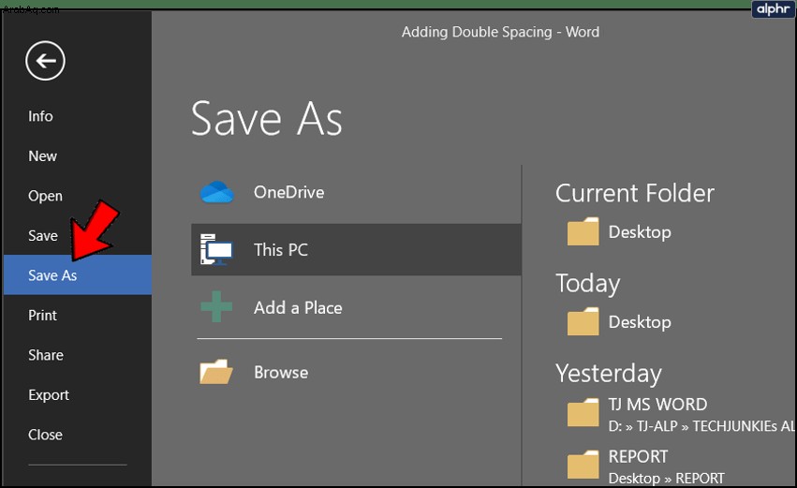Open the REPORT folder entry
This screenshot has width=797, height=488.
(638, 456)
